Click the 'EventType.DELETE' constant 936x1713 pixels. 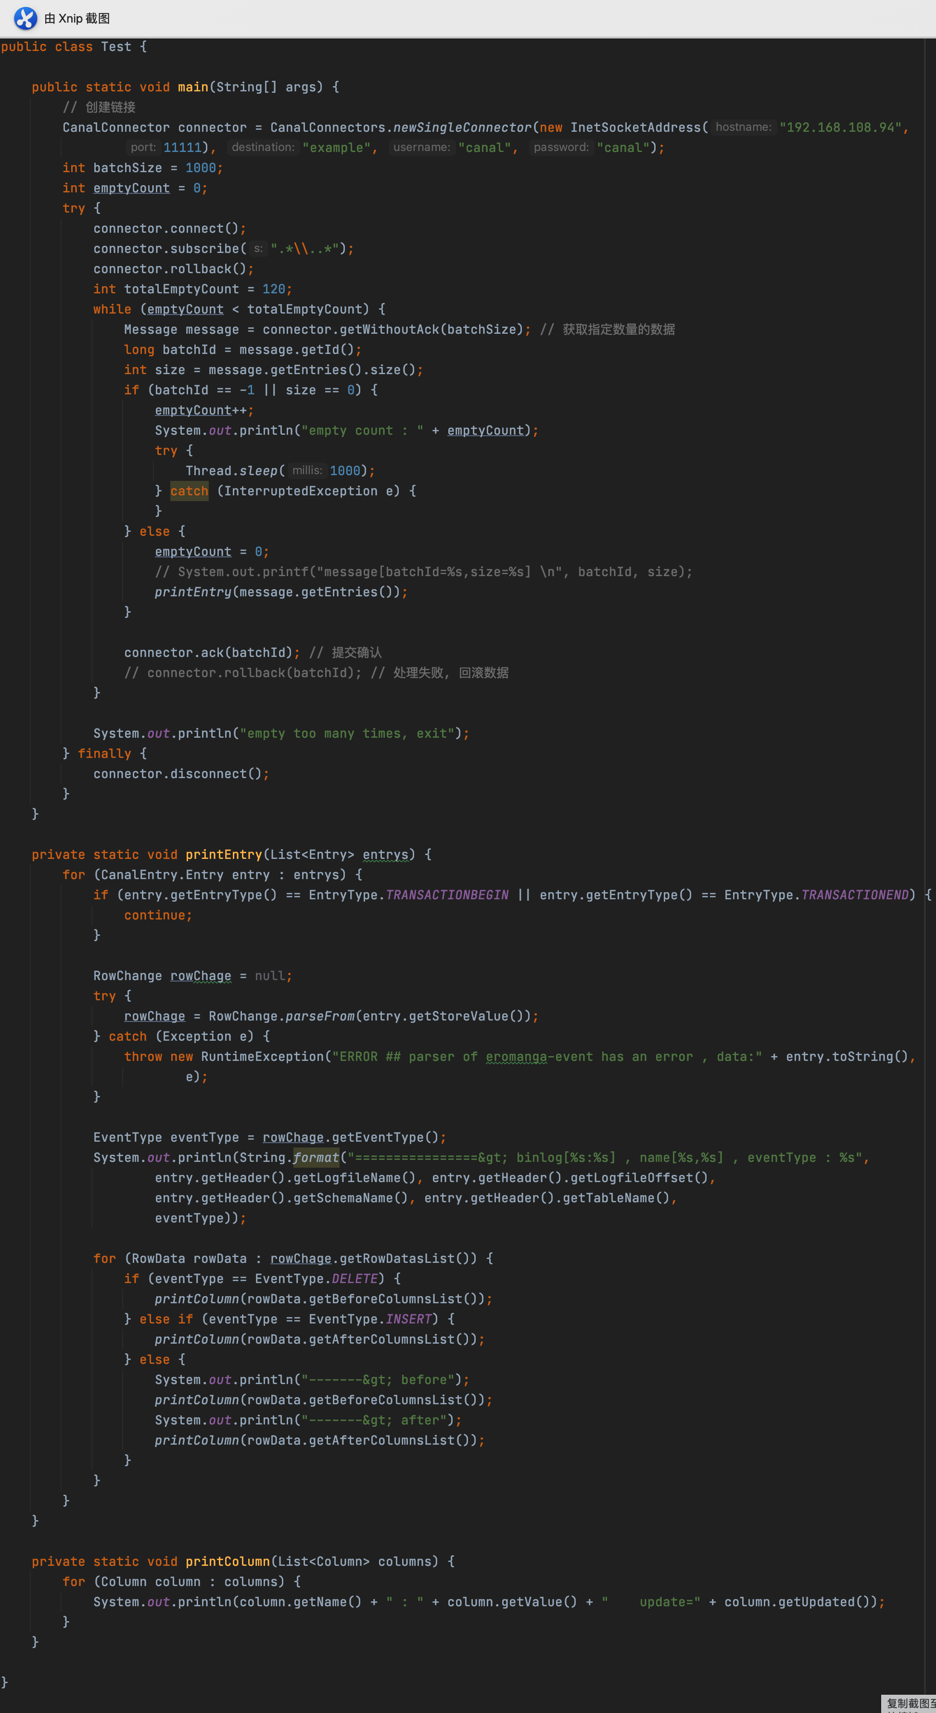click(354, 1279)
